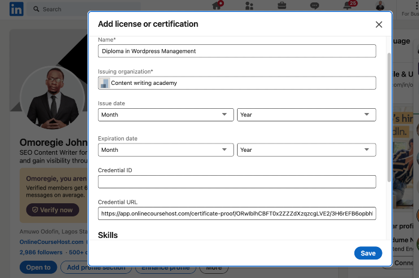
Task: Click the Issuing organization input field
Action: point(237,83)
